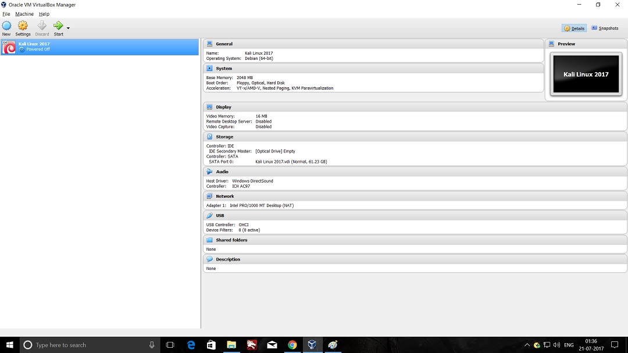The image size is (628, 353).
Task: Click the Discard toolbar icon
Action: 42,26
